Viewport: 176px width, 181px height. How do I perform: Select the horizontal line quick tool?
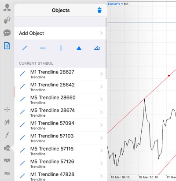pyautogui.click(x=43, y=48)
